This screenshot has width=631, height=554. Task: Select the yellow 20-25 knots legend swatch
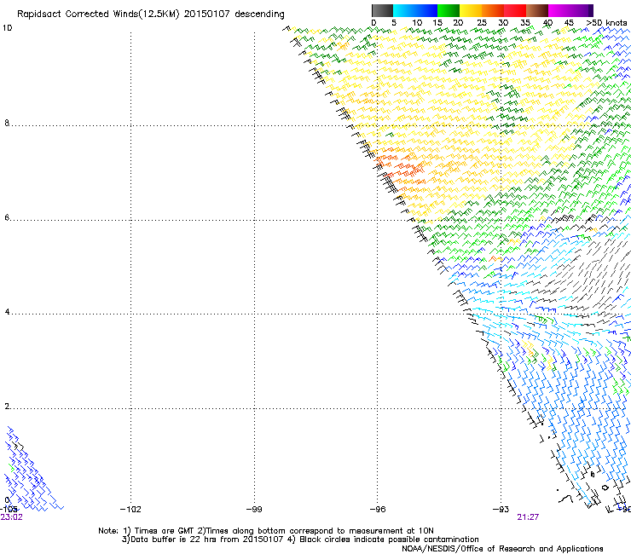click(471, 10)
